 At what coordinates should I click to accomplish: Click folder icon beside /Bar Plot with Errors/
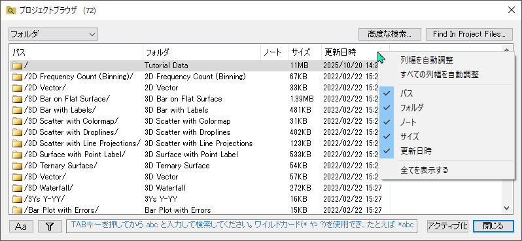[x=17, y=210]
